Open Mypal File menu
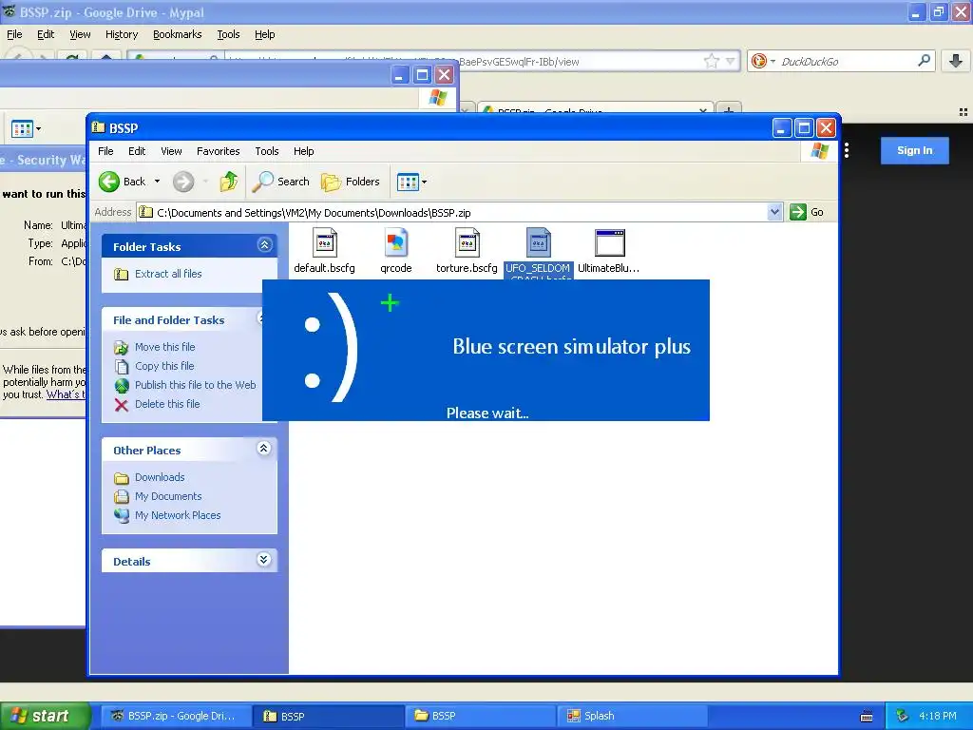973x730 pixels. pos(14,34)
